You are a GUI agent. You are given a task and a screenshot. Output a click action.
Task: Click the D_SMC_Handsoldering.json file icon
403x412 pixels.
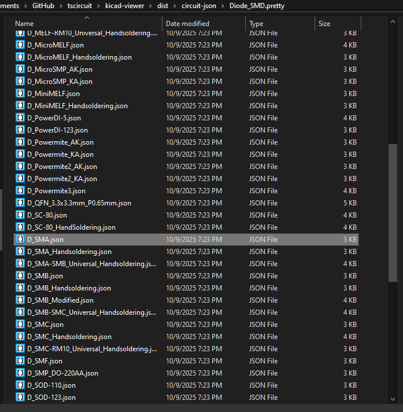pos(20,337)
